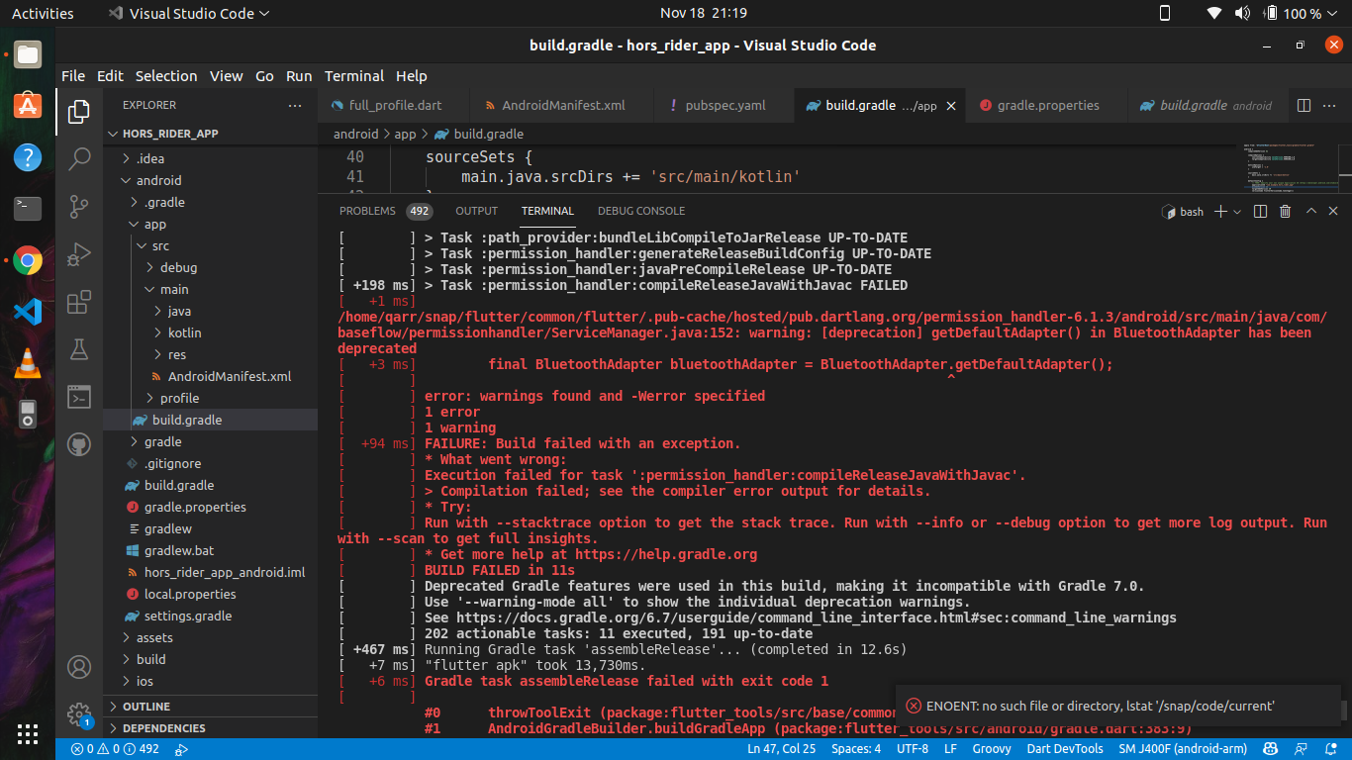Open AndroidManifest.xml in the file tree
This screenshot has height=760, width=1352.
[x=230, y=376]
